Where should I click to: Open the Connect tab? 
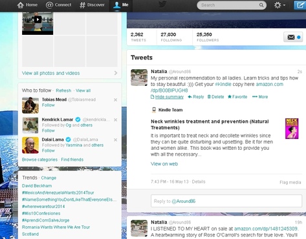tap(58, 5)
